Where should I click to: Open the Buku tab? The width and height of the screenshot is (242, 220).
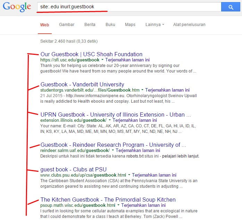[x=110, y=25]
